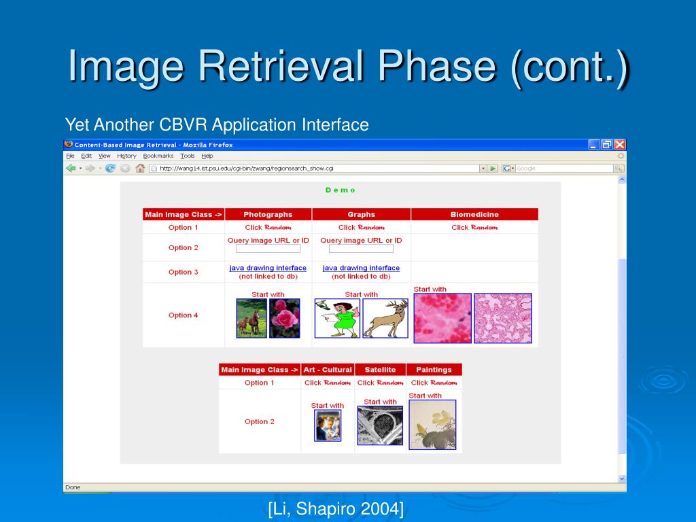Image resolution: width=696 pixels, height=522 pixels.
Task: Start with the cartoon woman graph thumbnail
Action: tap(337, 318)
